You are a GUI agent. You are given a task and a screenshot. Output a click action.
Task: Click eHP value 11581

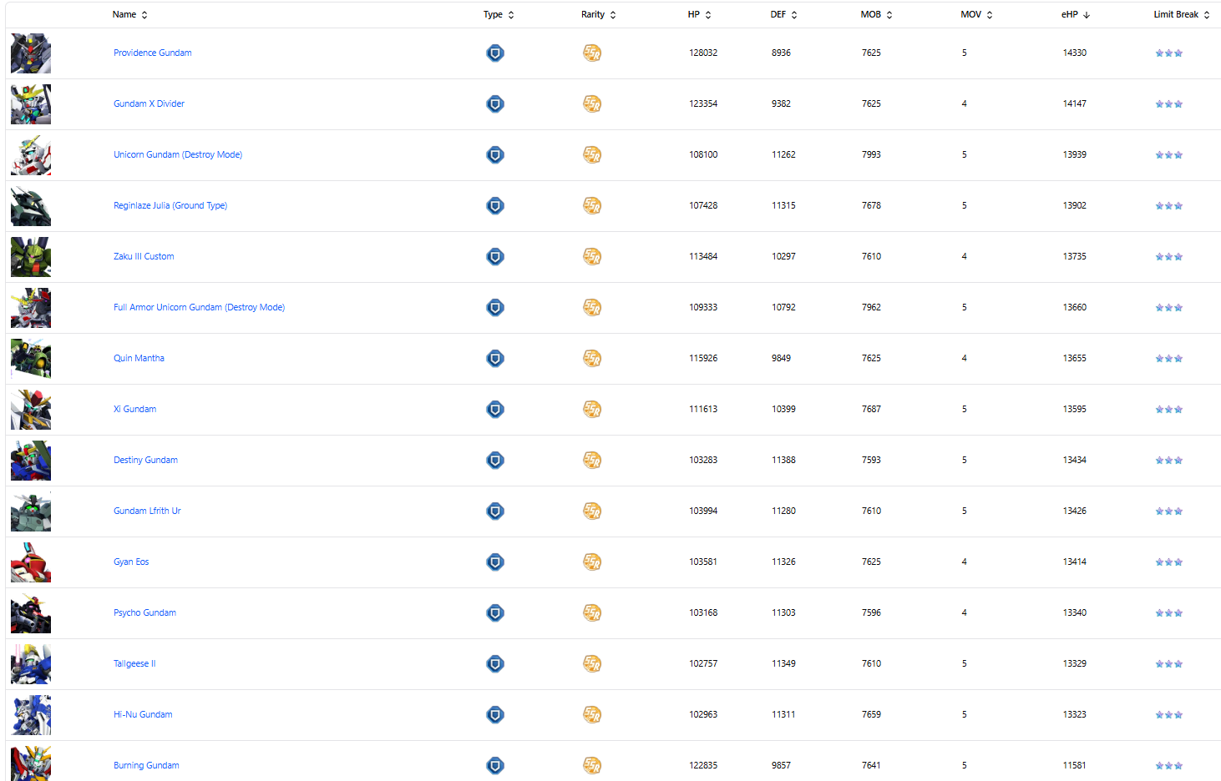click(x=1075, y=765)
